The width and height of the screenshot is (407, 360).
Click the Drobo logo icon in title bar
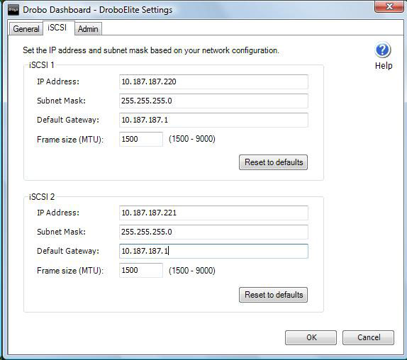pos(13,10)
